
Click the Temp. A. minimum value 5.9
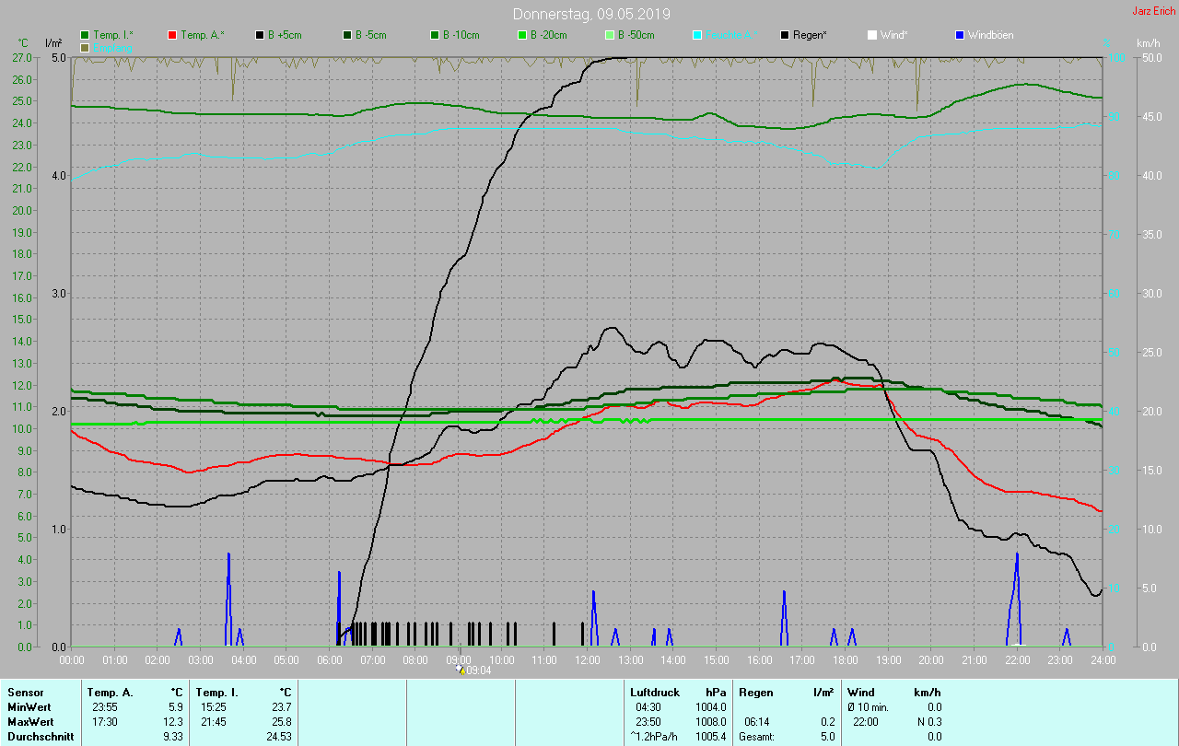point(175,707)
